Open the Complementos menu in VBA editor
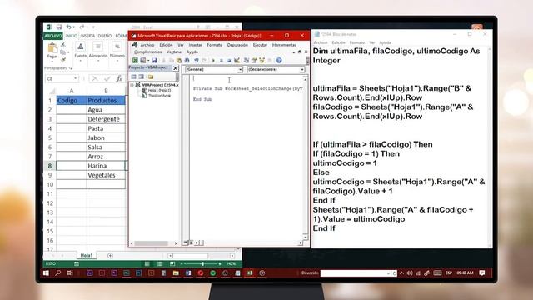This screenshot has height=300, width=533. point(148,52)
